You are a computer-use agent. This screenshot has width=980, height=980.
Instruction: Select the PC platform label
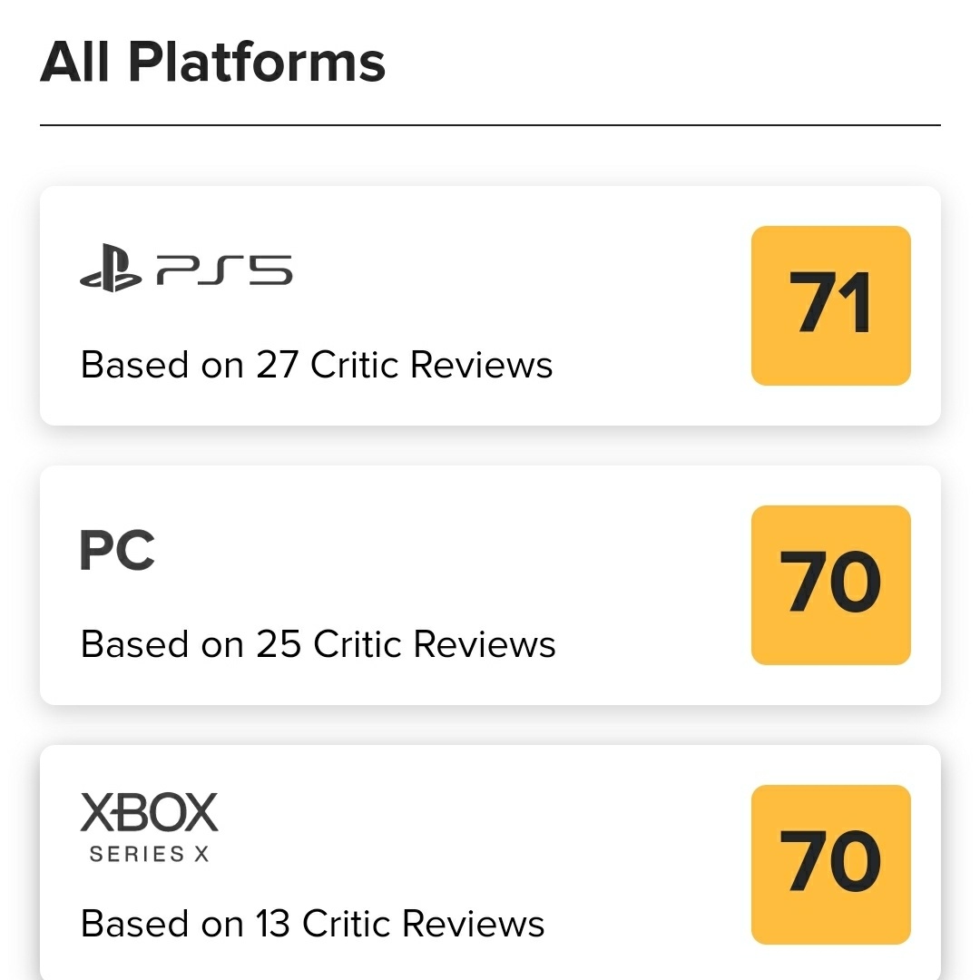point(117,551)
